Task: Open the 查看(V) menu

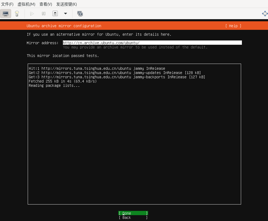Action: pyautogui.click(x=46, y=4)
